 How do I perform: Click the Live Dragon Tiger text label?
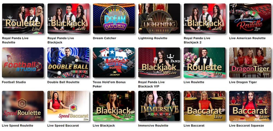point(243,82)
